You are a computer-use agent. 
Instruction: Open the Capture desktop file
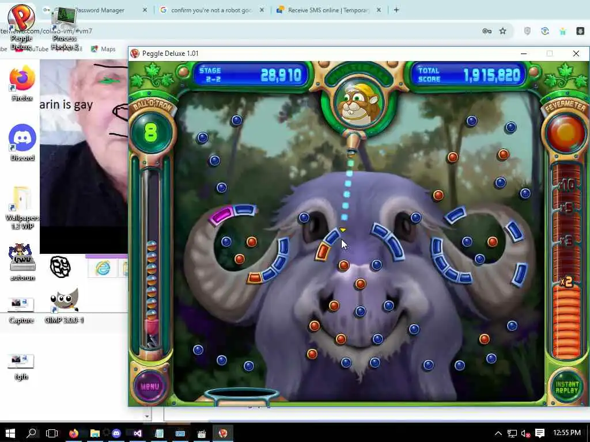(x=21, y=311)
